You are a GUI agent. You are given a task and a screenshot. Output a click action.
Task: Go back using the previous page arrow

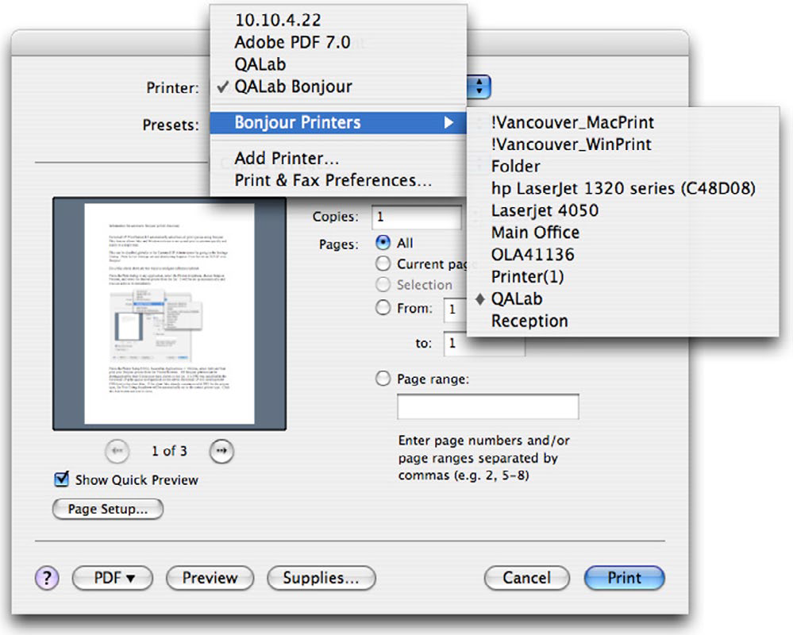[117, 451]
